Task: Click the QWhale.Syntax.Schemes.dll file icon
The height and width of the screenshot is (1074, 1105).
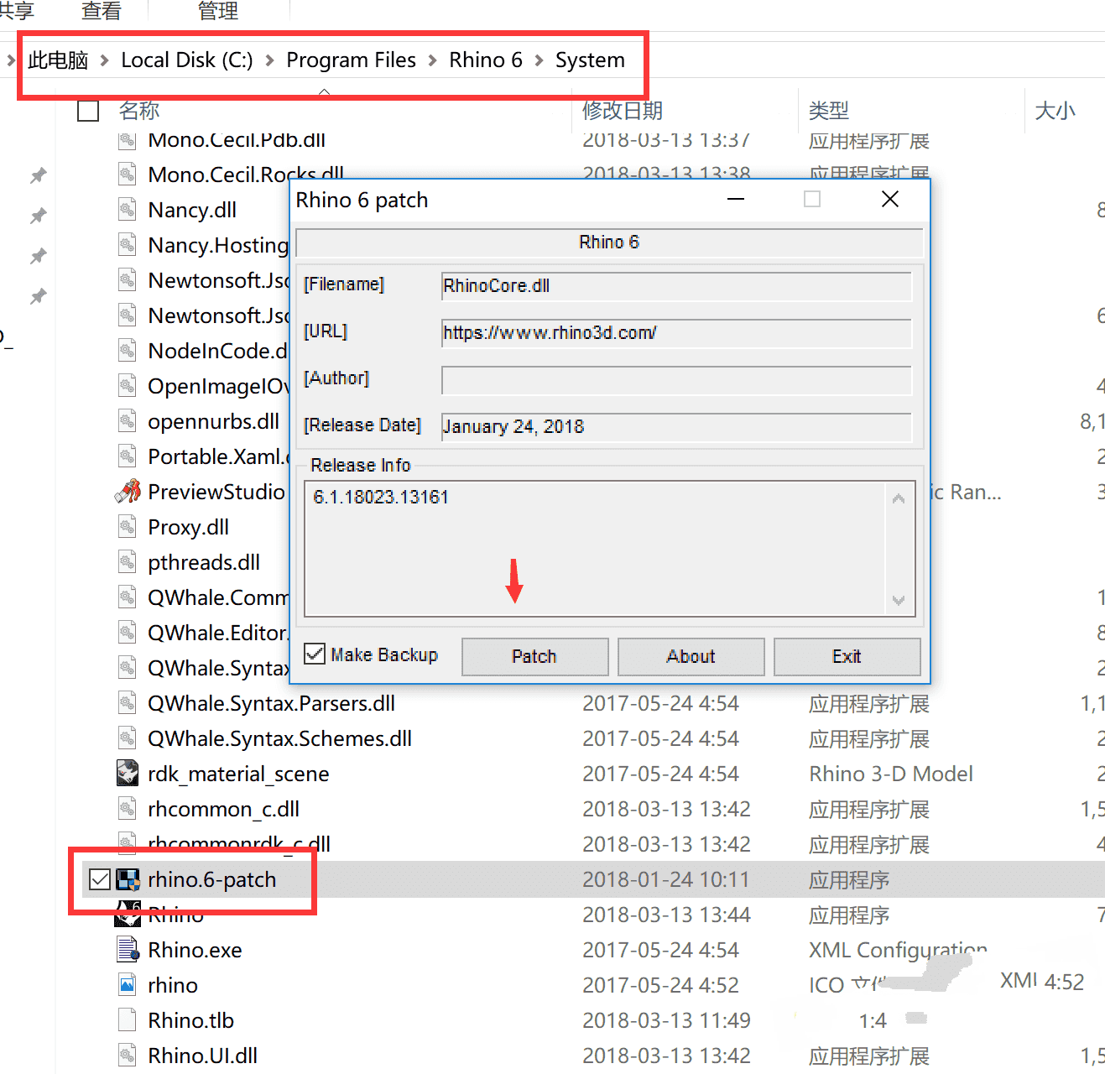Action: tap(128, 738)
